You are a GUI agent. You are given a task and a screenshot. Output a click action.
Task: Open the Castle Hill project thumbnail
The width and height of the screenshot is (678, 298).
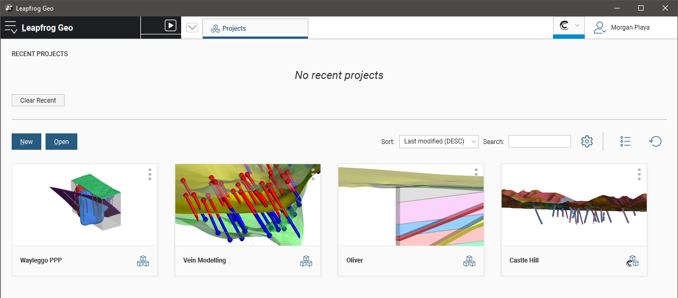coord(574,205)
